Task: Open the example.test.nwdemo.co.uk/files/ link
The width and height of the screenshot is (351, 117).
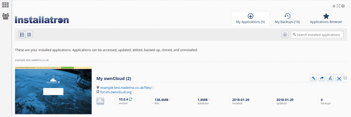Action: pos(126,87)
